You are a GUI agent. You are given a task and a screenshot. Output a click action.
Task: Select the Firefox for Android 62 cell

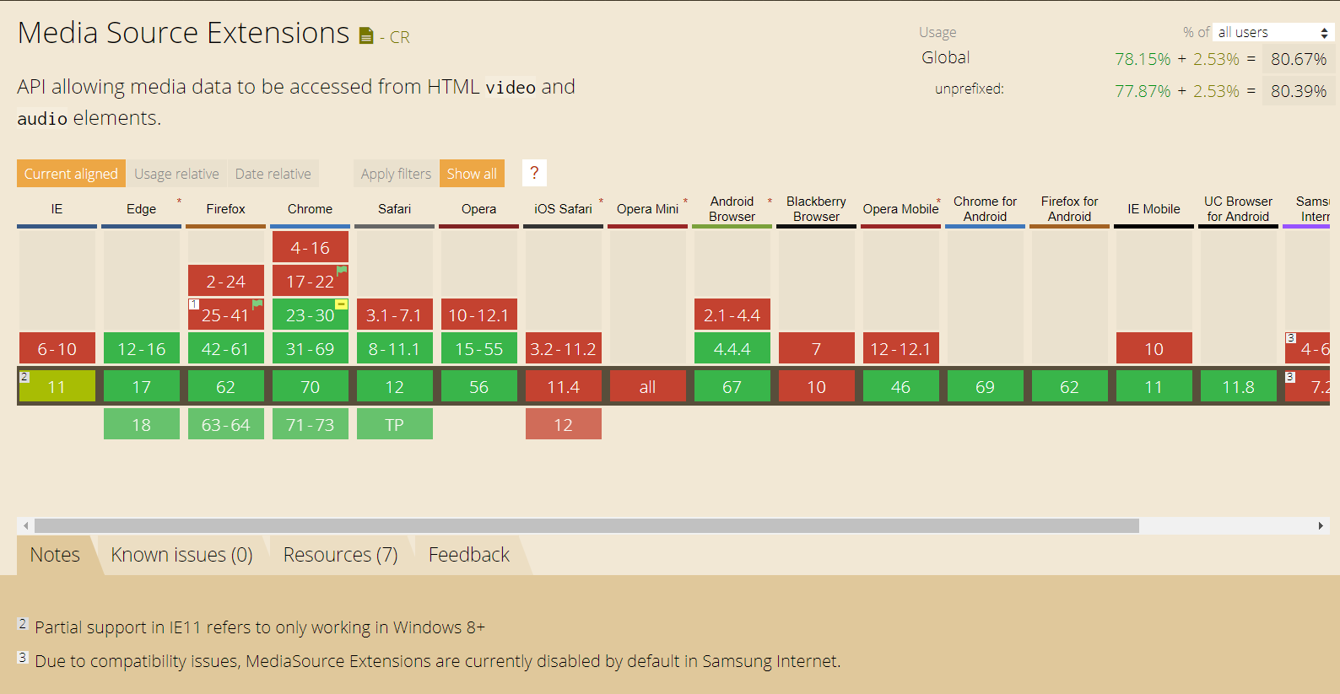[1070, 386]
